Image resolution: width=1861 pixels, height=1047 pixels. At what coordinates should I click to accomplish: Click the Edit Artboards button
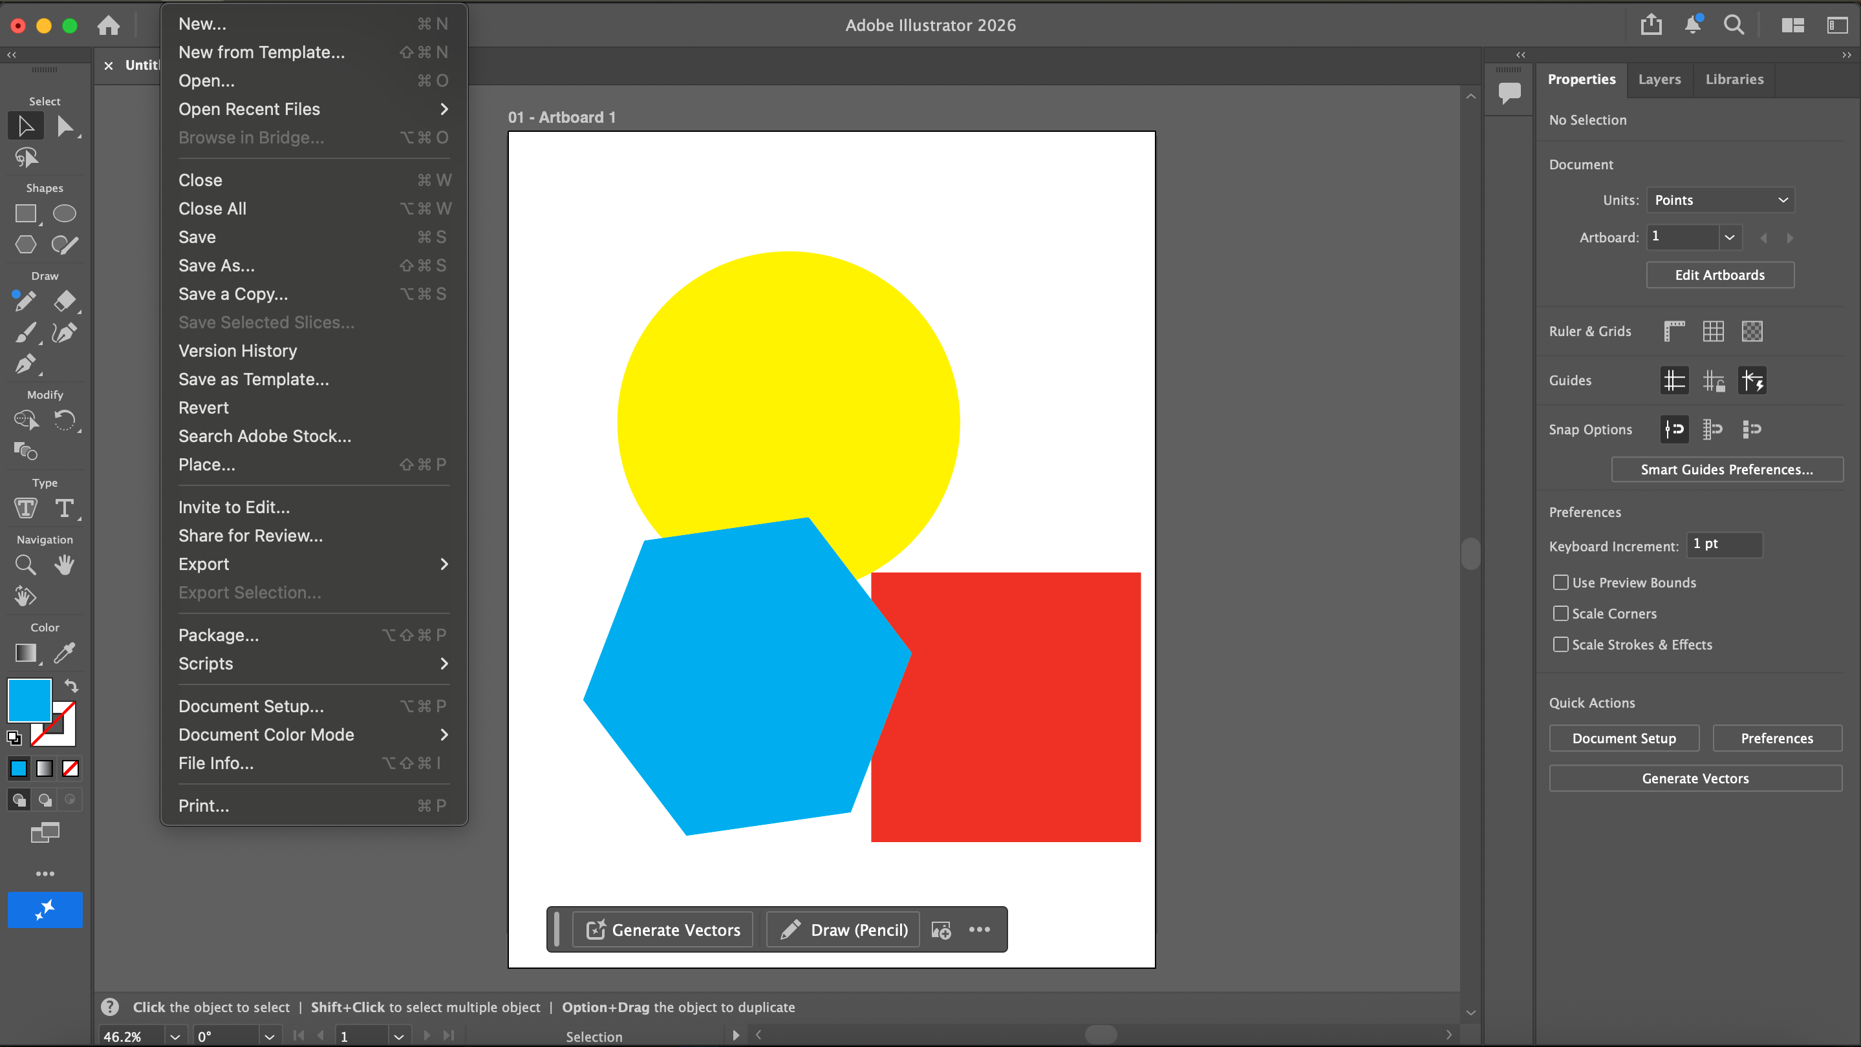click(x=1719, y=275)
